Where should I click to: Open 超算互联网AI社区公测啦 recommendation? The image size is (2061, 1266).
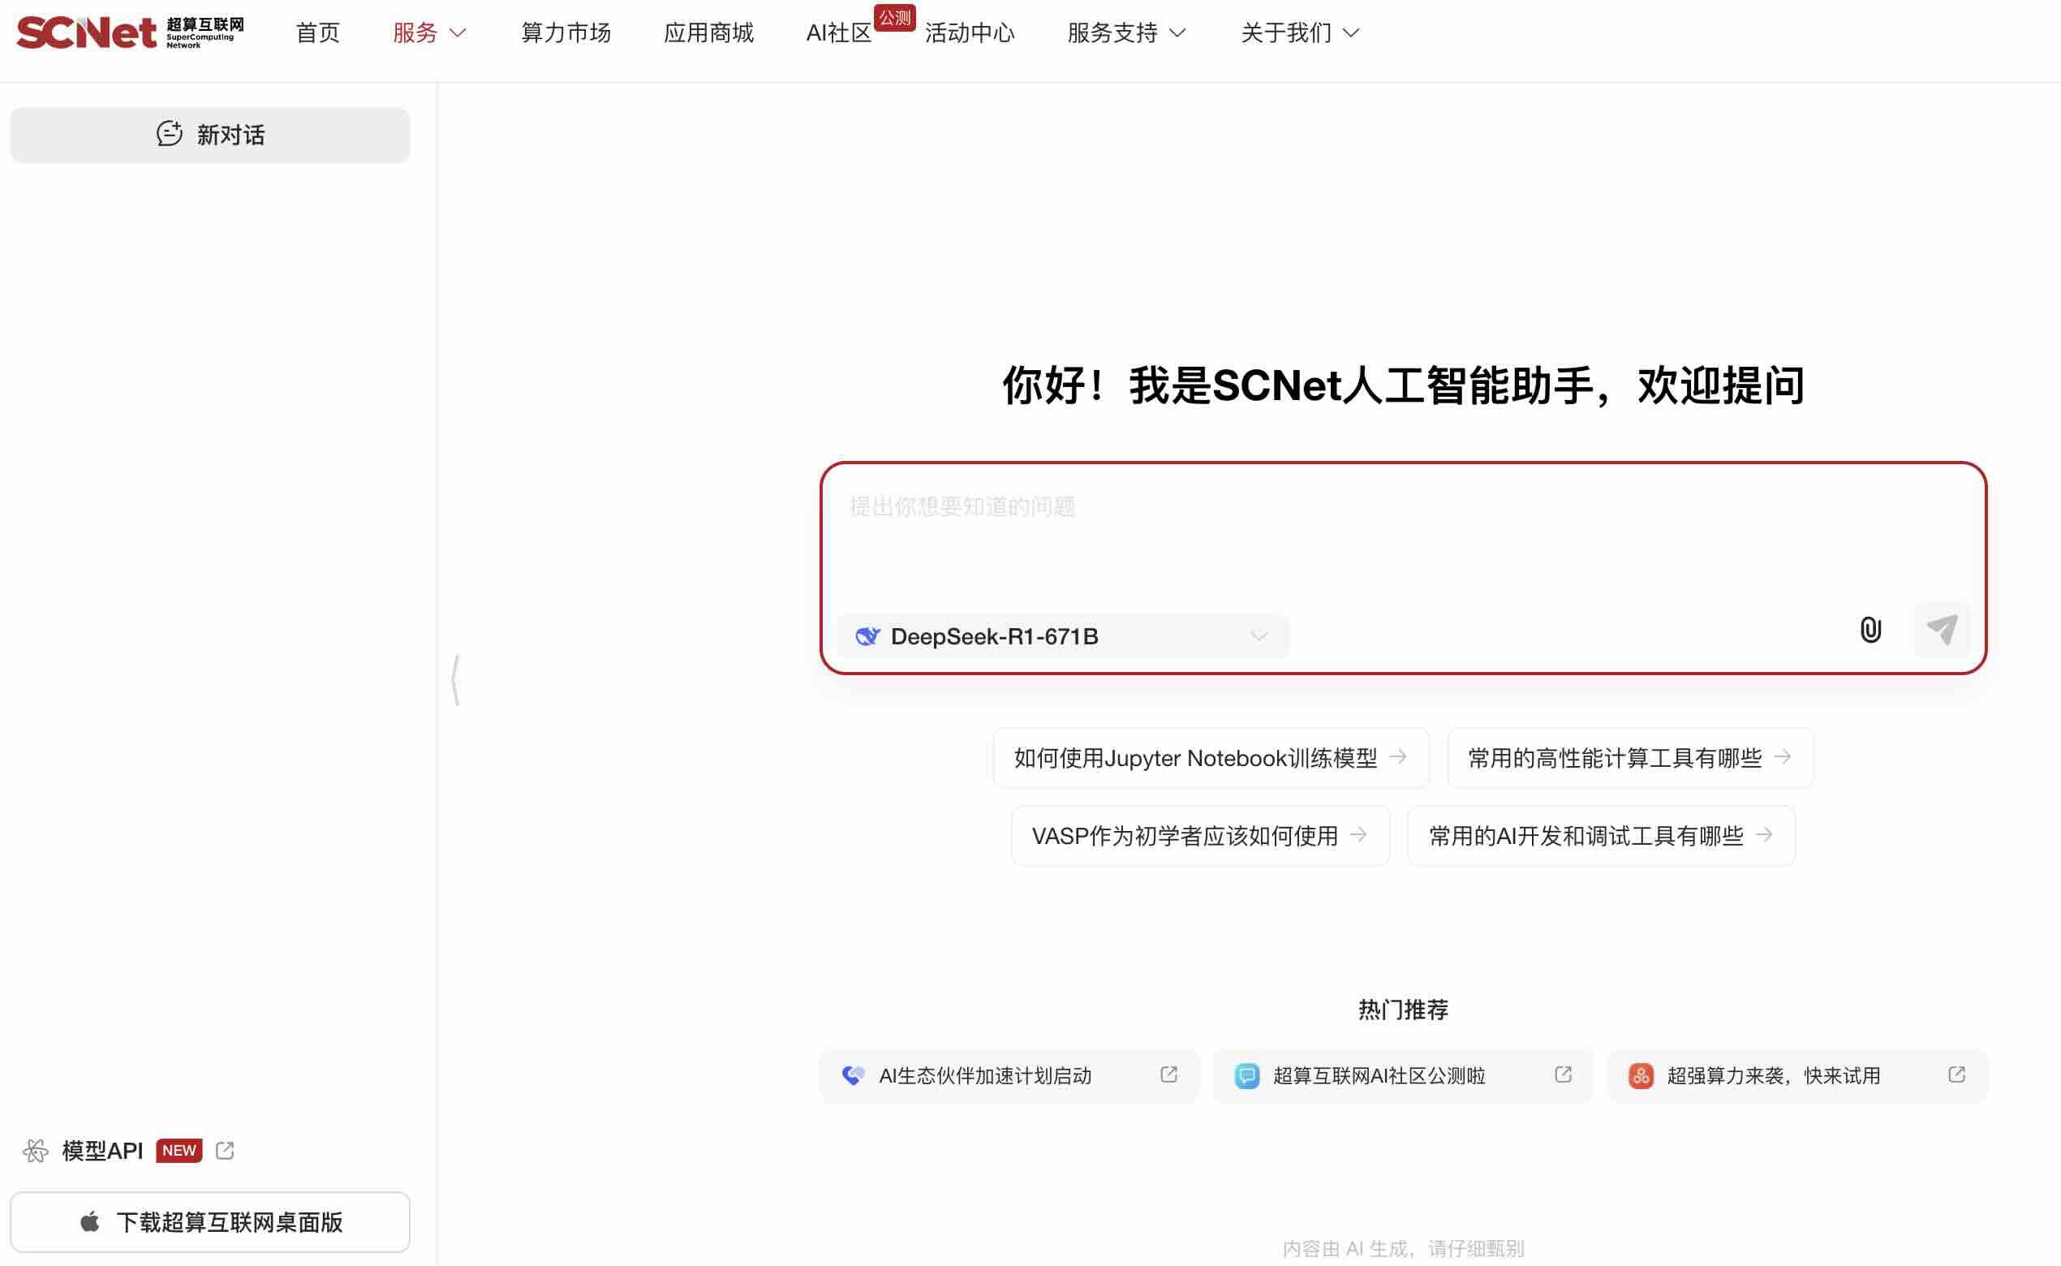click(1404, 1075)
